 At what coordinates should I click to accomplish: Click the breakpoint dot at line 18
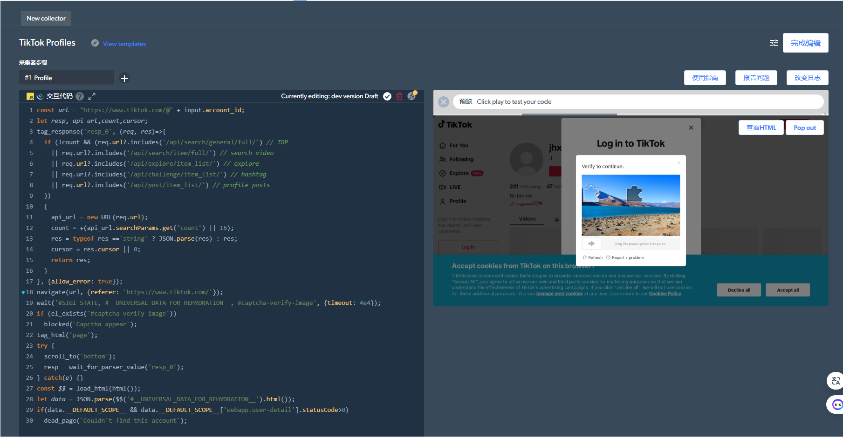[23, 292]
